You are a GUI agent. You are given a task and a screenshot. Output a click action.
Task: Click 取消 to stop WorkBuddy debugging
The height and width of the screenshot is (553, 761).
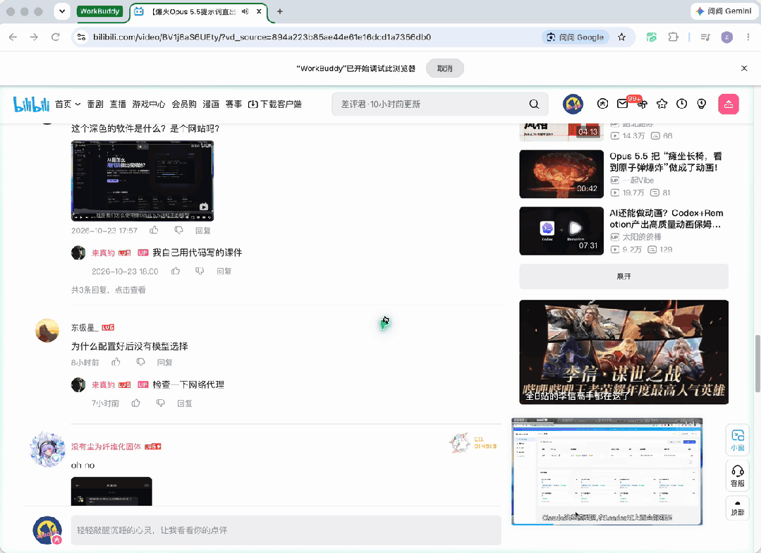pyautogui.click(x=444, y=68)
